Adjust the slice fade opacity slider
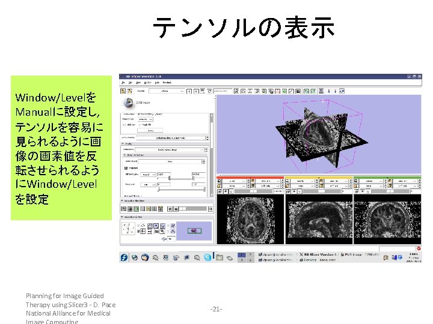The width and height of the screenshot is (433, 324). [193, 209]
